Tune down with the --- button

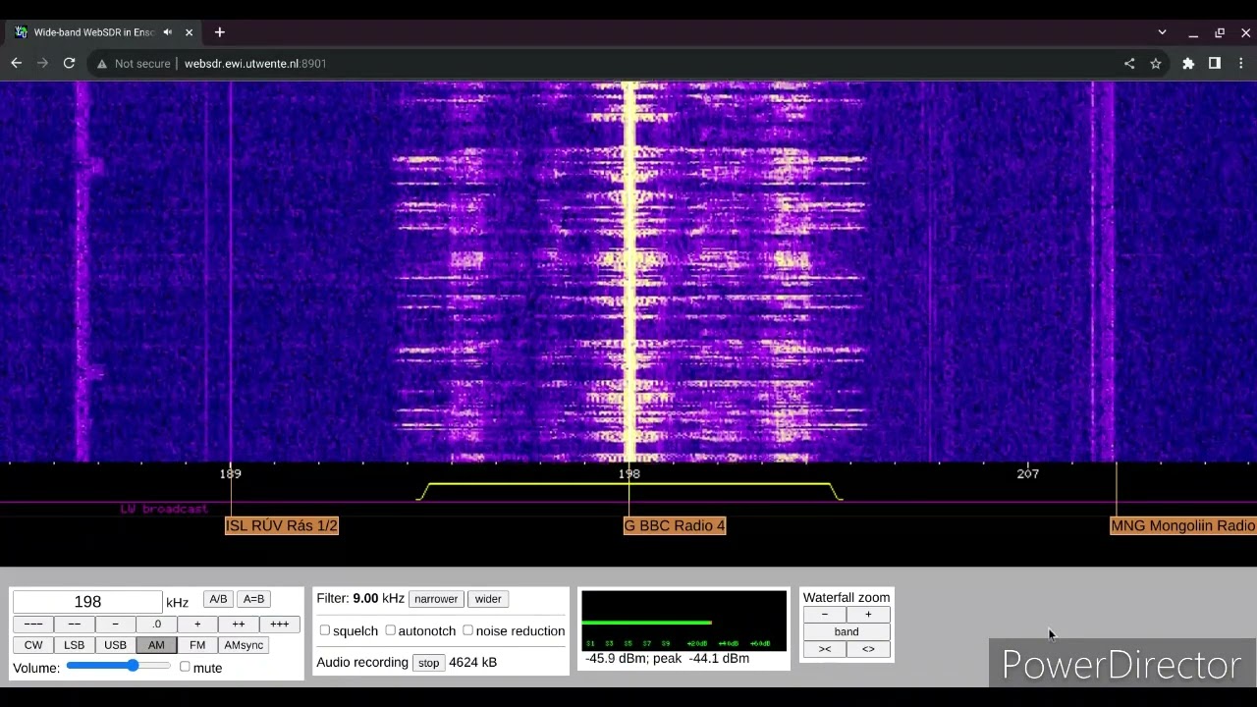pos(33,625)
